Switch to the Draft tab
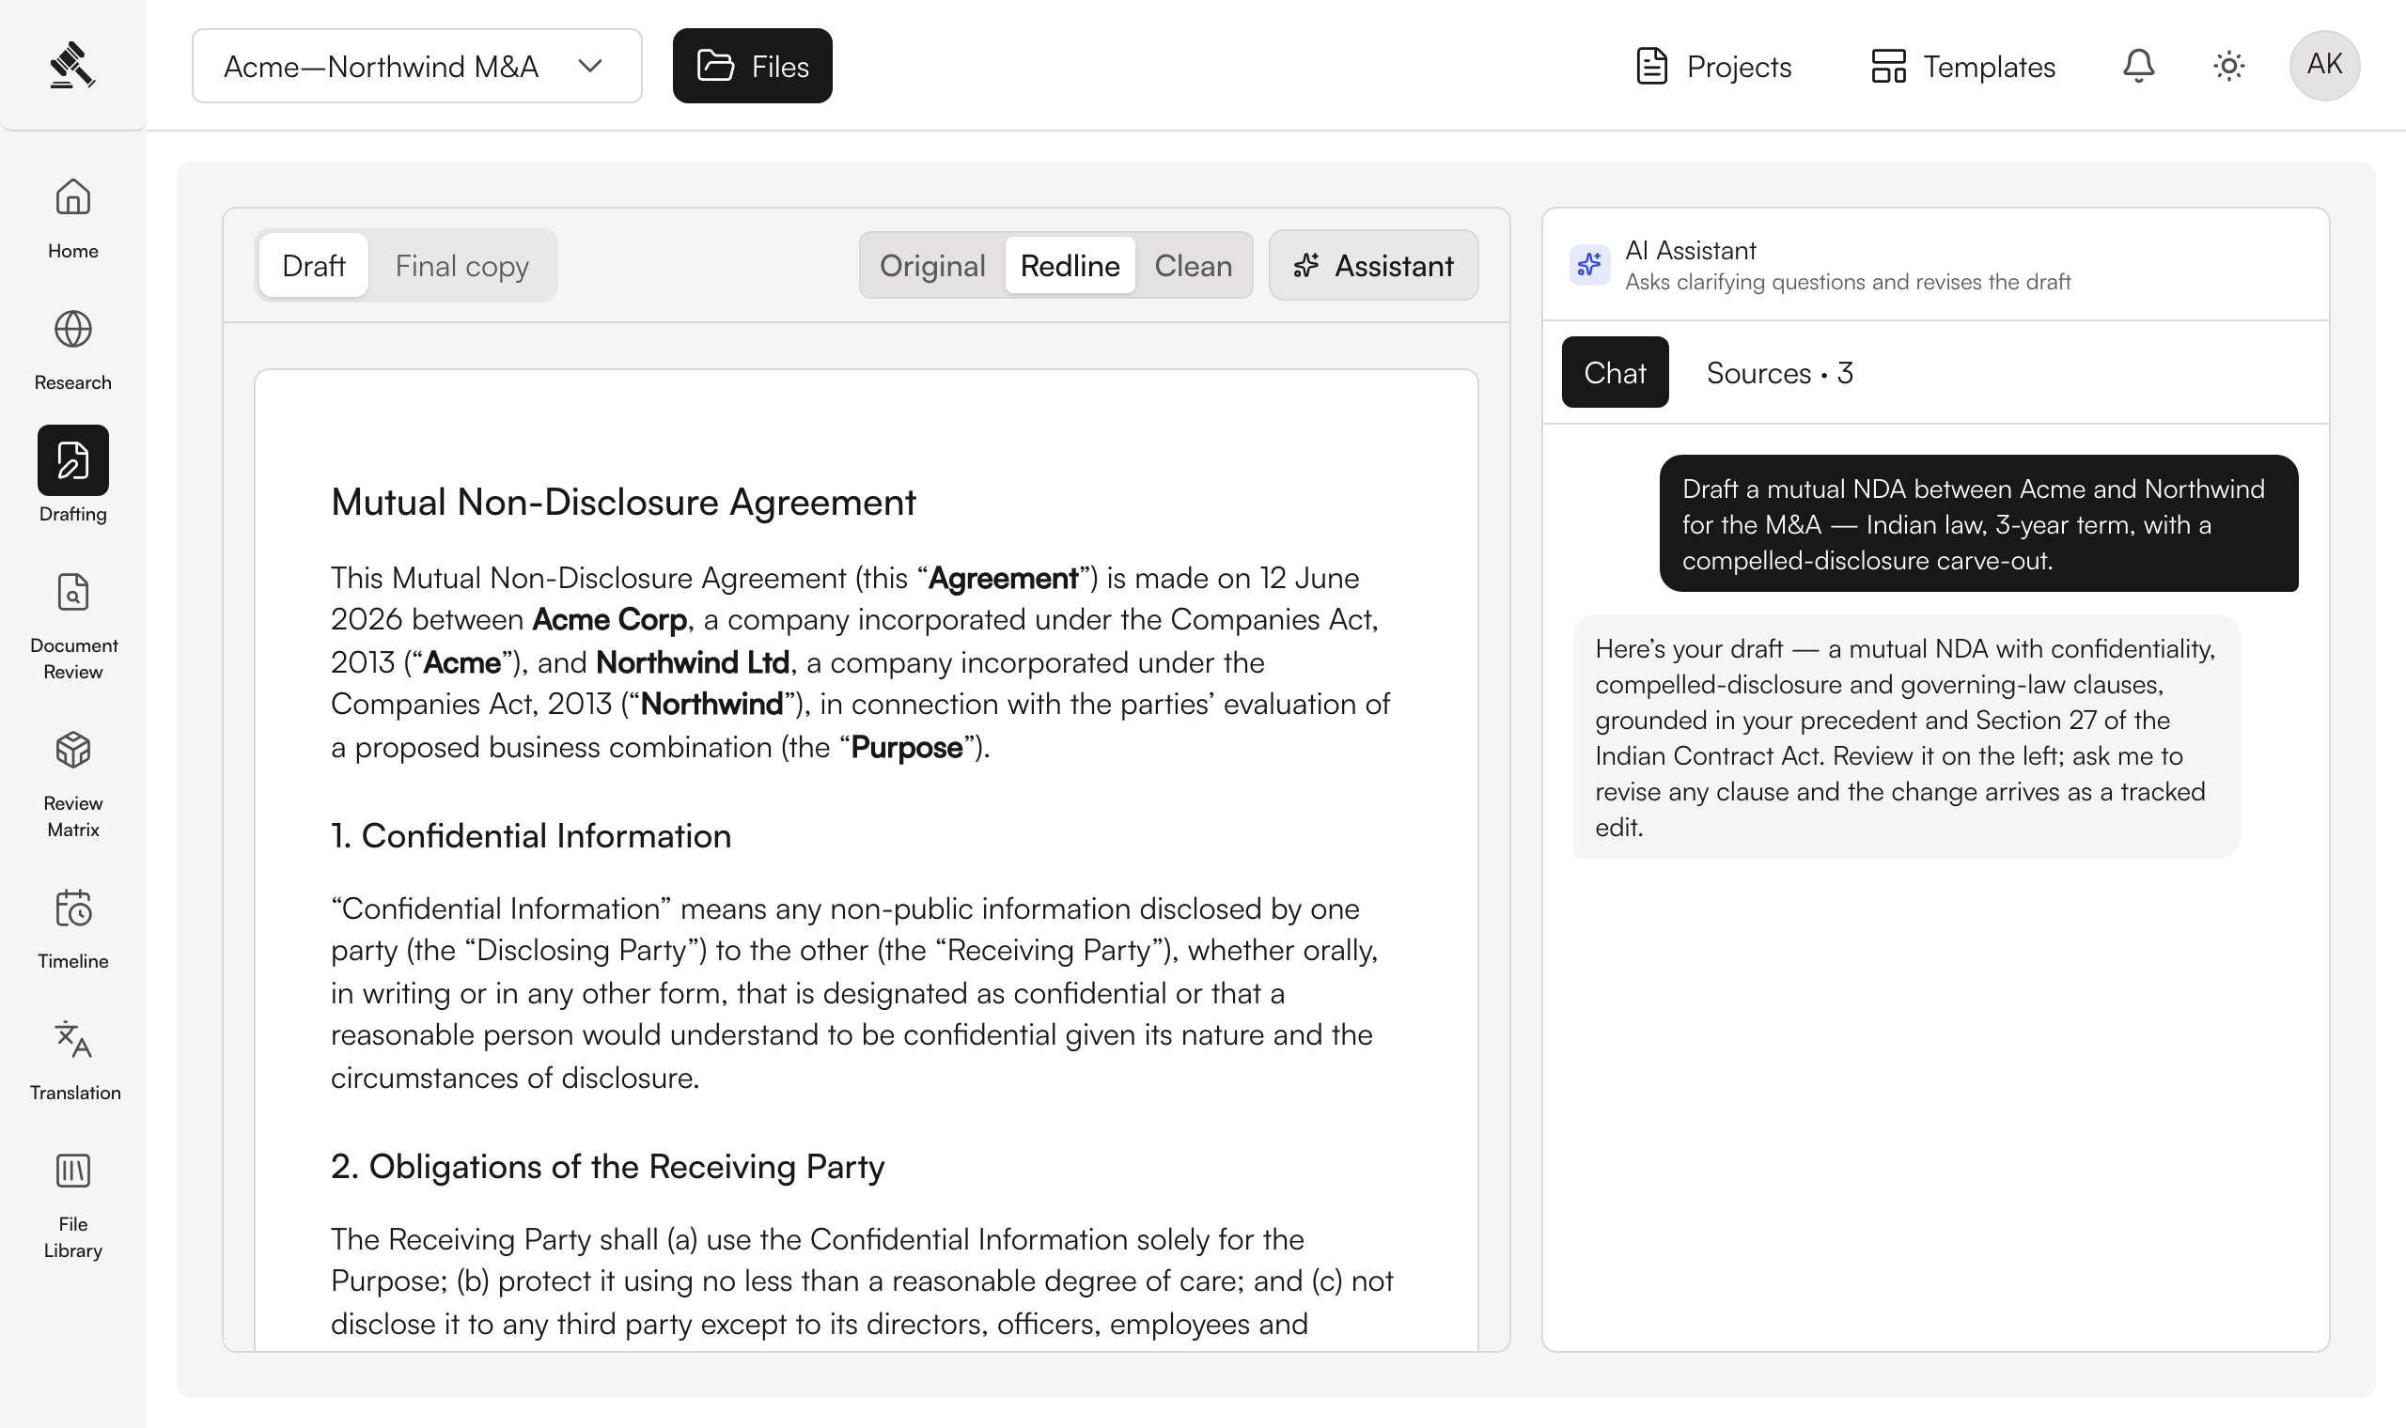The width and height of the screenshot is (2406, 1428). click(x=314, y=265)
